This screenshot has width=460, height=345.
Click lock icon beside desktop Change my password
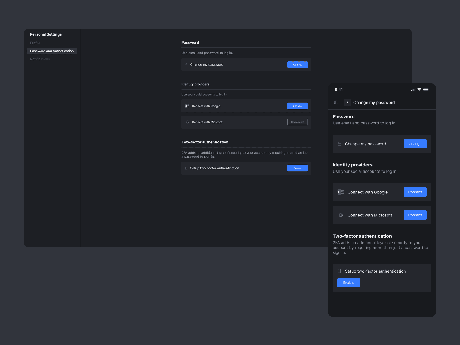186,64
